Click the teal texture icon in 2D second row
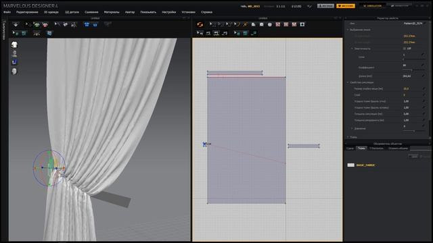Screen dimensions: 433x243 (246, 33)
